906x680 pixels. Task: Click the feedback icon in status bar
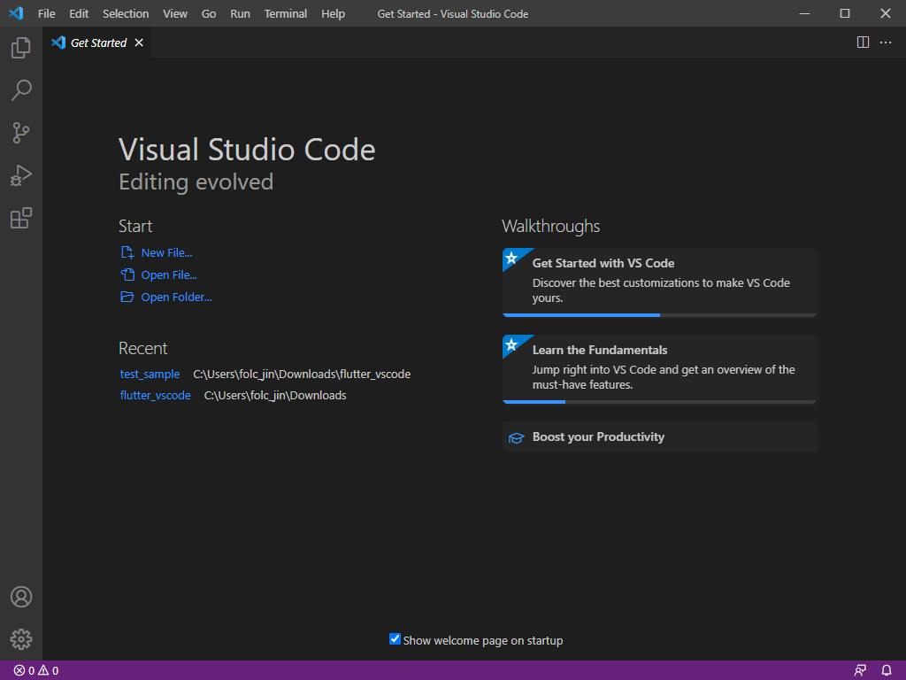(860, 671)
